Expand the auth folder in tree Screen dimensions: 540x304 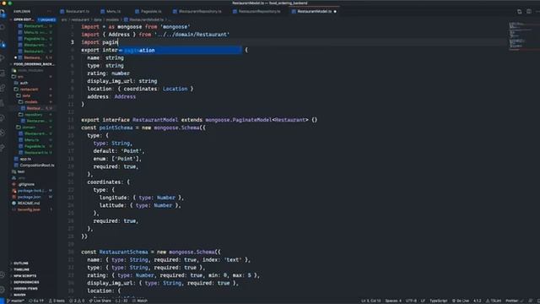[24, 83]
